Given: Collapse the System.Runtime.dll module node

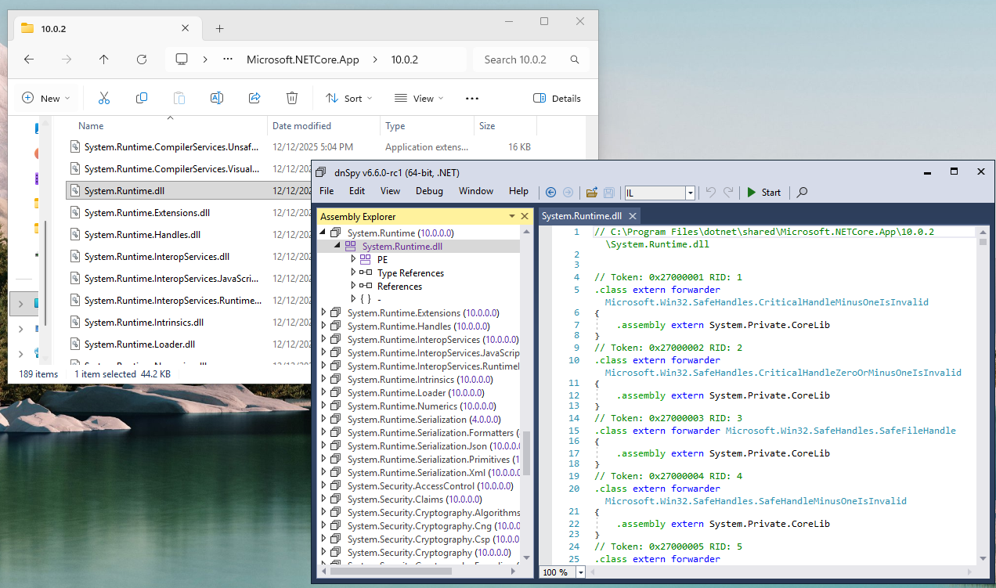Looking at the screenshot, I should [337, 246].
